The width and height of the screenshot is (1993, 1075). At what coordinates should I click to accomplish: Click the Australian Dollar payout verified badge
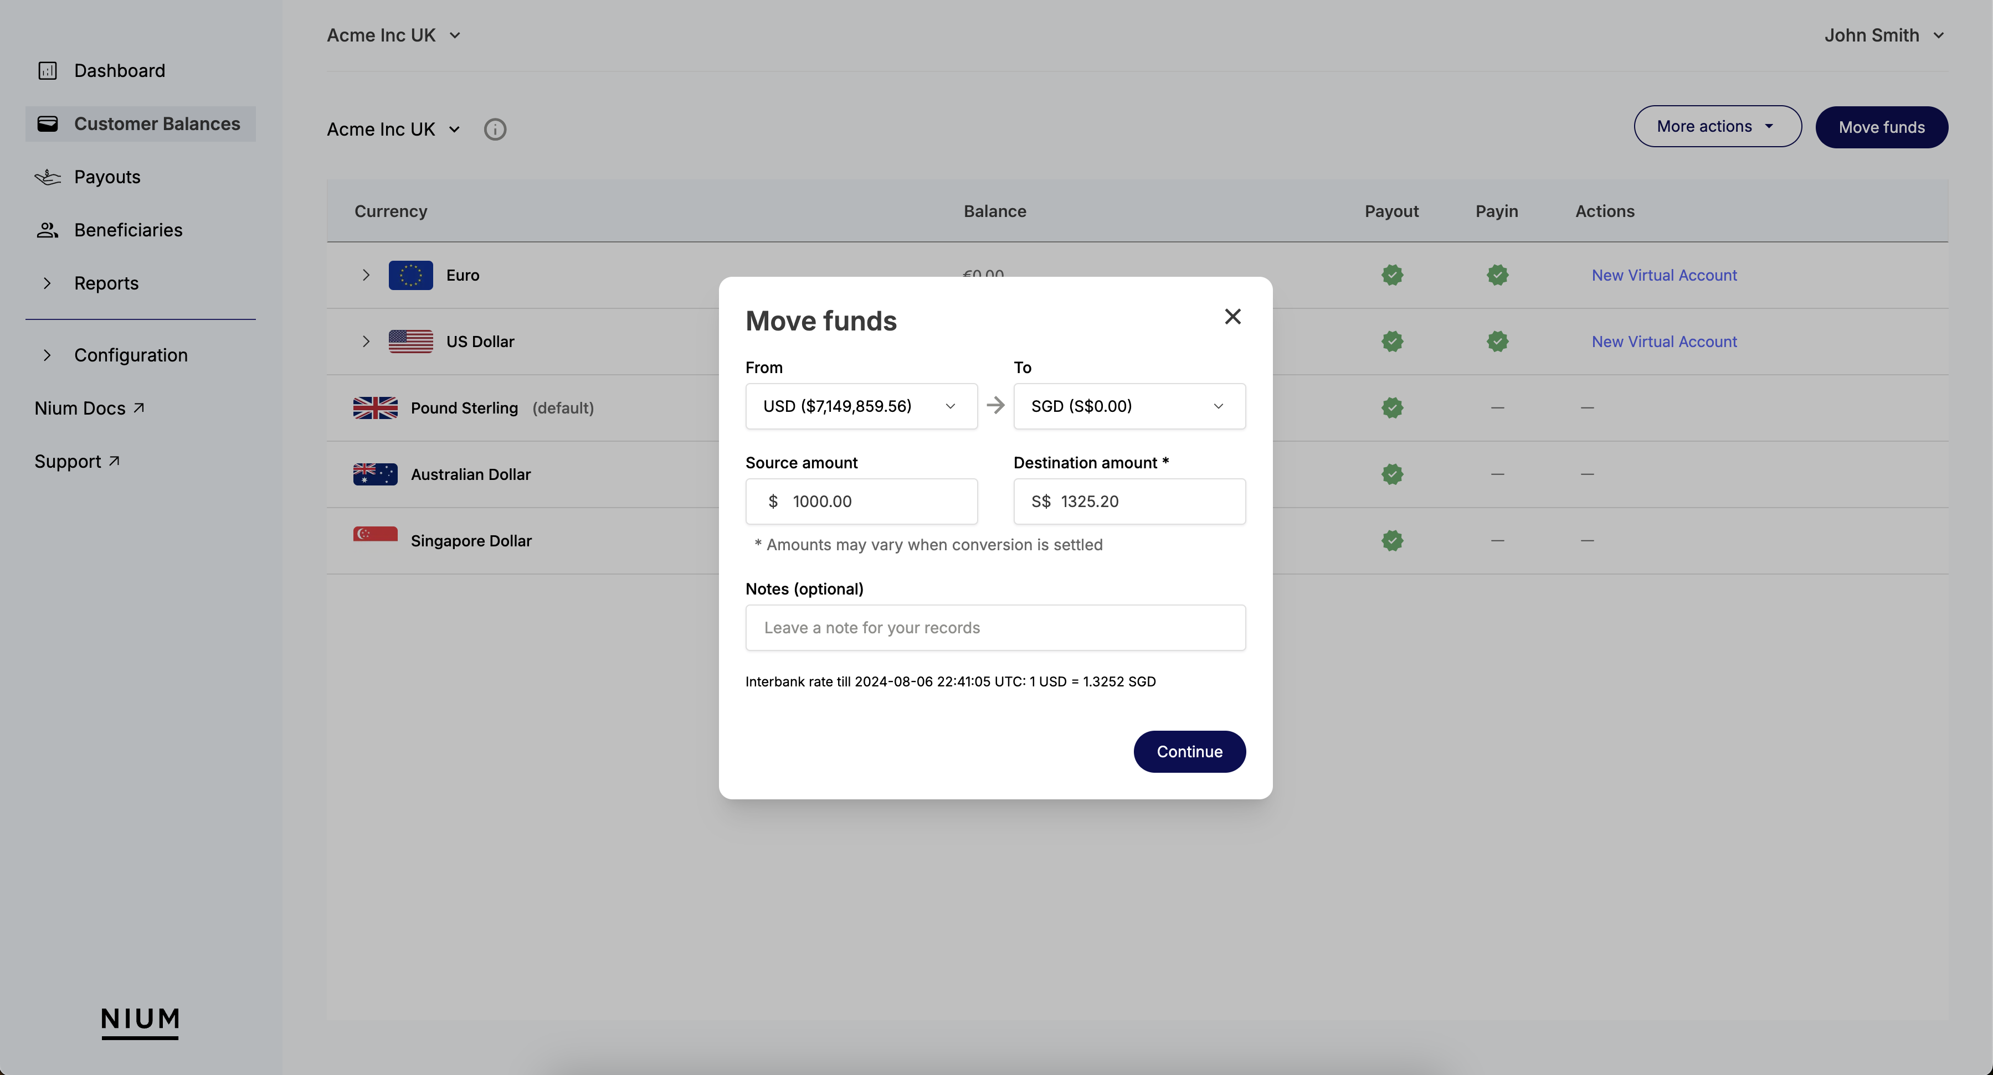(x=1392, y=474)
